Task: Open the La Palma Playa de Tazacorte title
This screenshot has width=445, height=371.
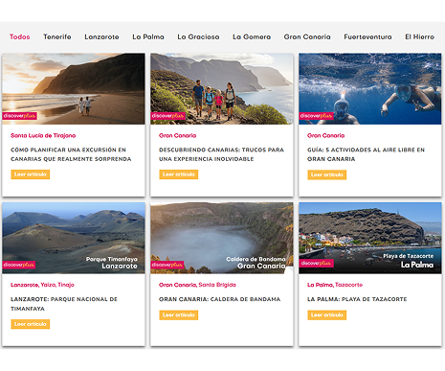Action: click(x=357, y=299)
